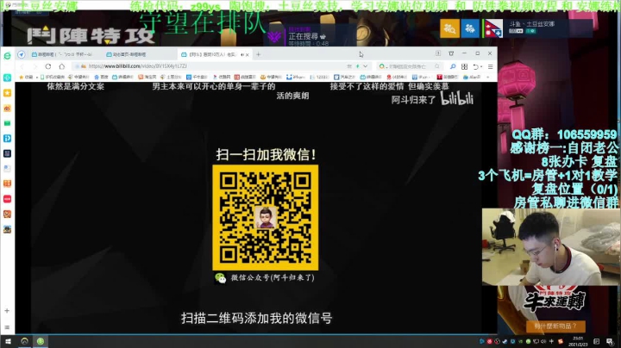
Task: Close the active video browser tab
Action: [x=248, y=54]
